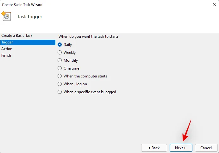Choose the When I log on trigger
The width and height of the screenshot is (219, 153).
[60, 84]
